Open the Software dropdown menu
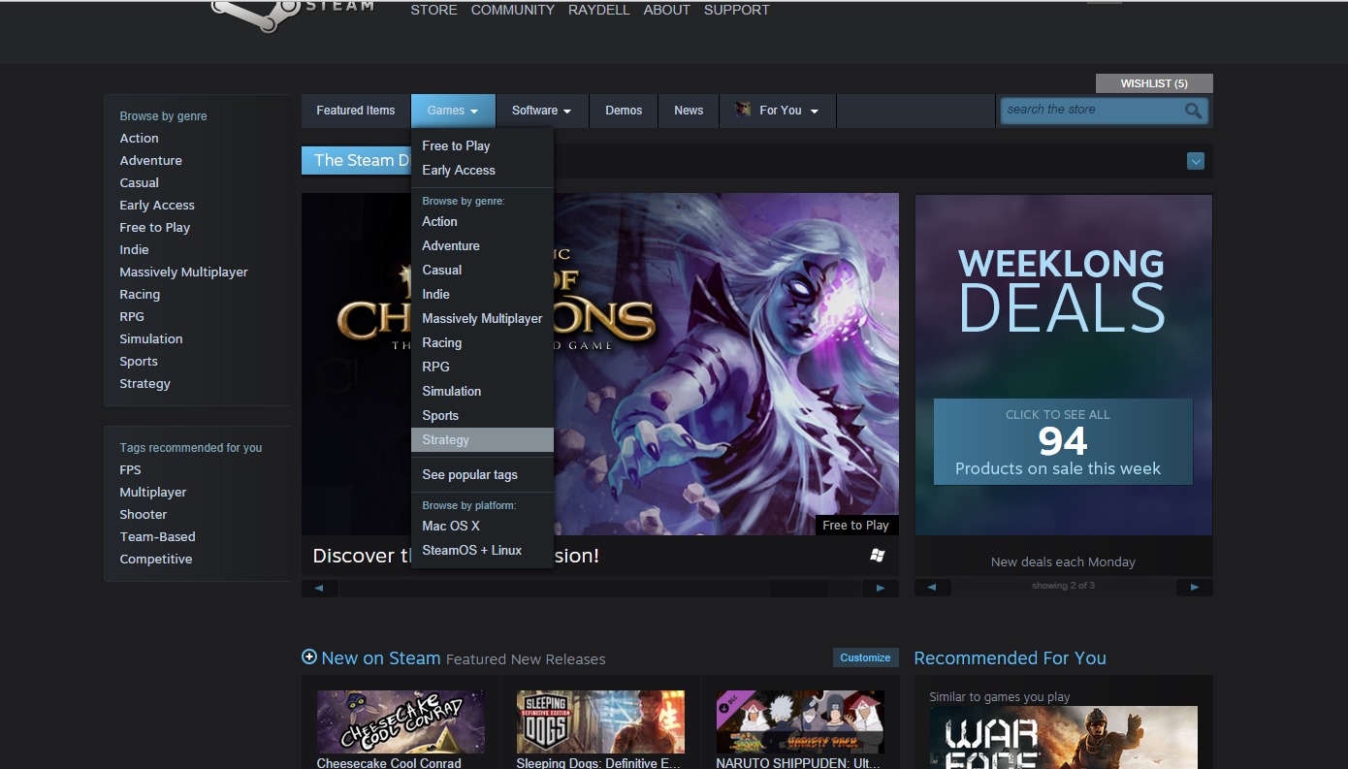Viewport: 1348px width, 769px height. pyautogui.click(x=541, y=111)
